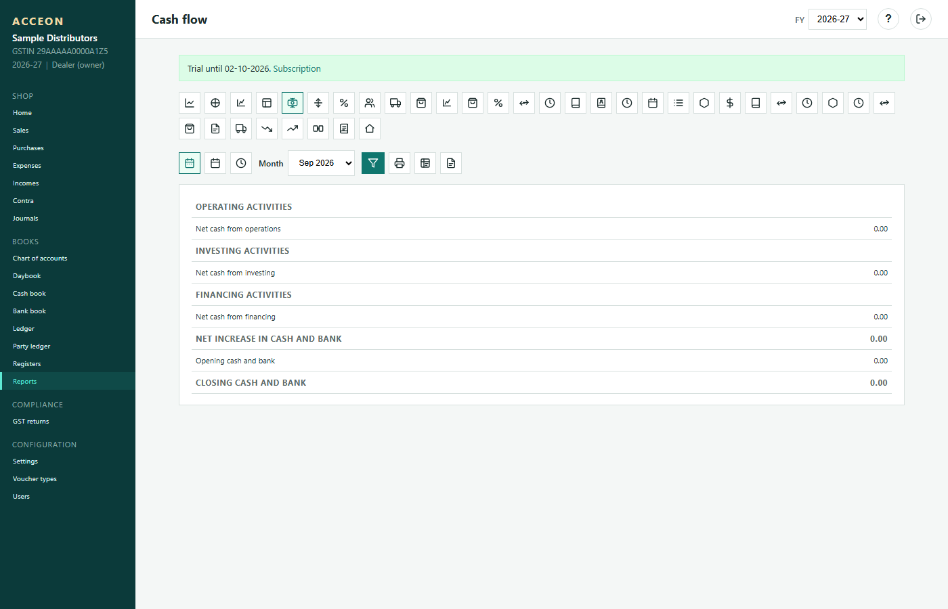Open the trending-up arrow report

[293, 129]
